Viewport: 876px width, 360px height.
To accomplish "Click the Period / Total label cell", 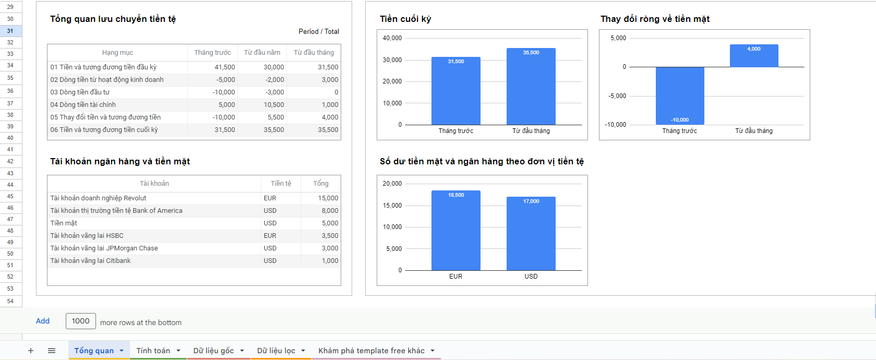I will click(x=318, y=31).
